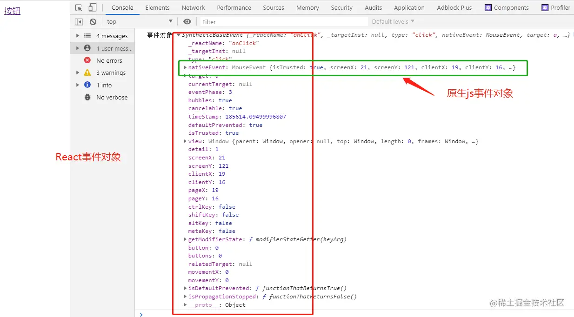Click the shiftKey false property
Viewport: 574px width, 317px height.
click(214, 215)
